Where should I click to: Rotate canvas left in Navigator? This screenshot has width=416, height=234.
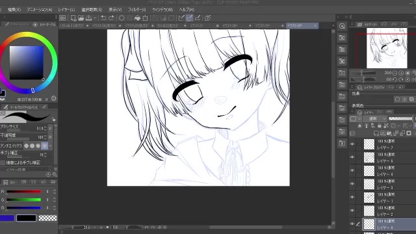click(395, 79)
